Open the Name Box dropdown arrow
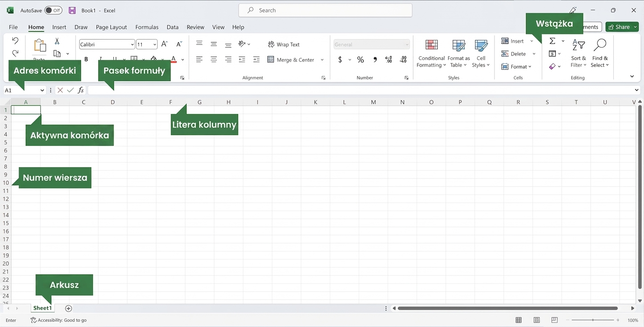This screenshot has height=327, width=644. [x=42, y=90]
